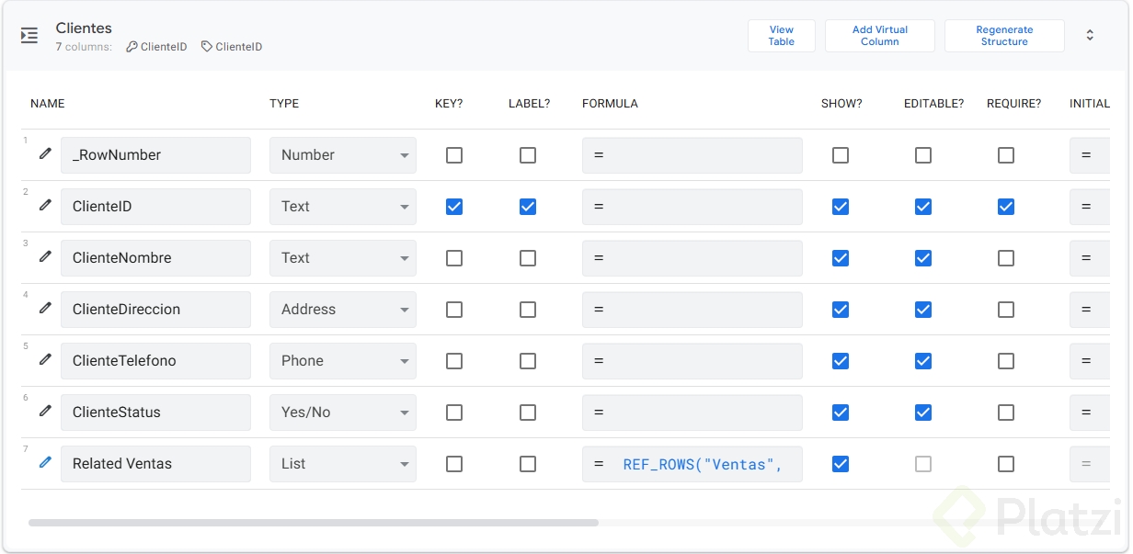Disable SHOW for ClienteTelefono
This screenshot has height=554, width=1133.
click(x=841, y=361)
